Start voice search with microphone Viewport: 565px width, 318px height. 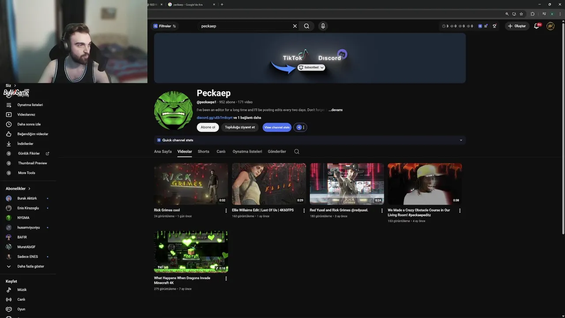click(x=323, y=26)
